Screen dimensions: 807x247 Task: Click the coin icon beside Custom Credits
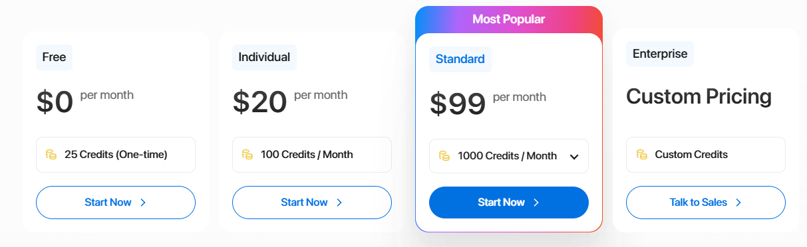[642, 155]
